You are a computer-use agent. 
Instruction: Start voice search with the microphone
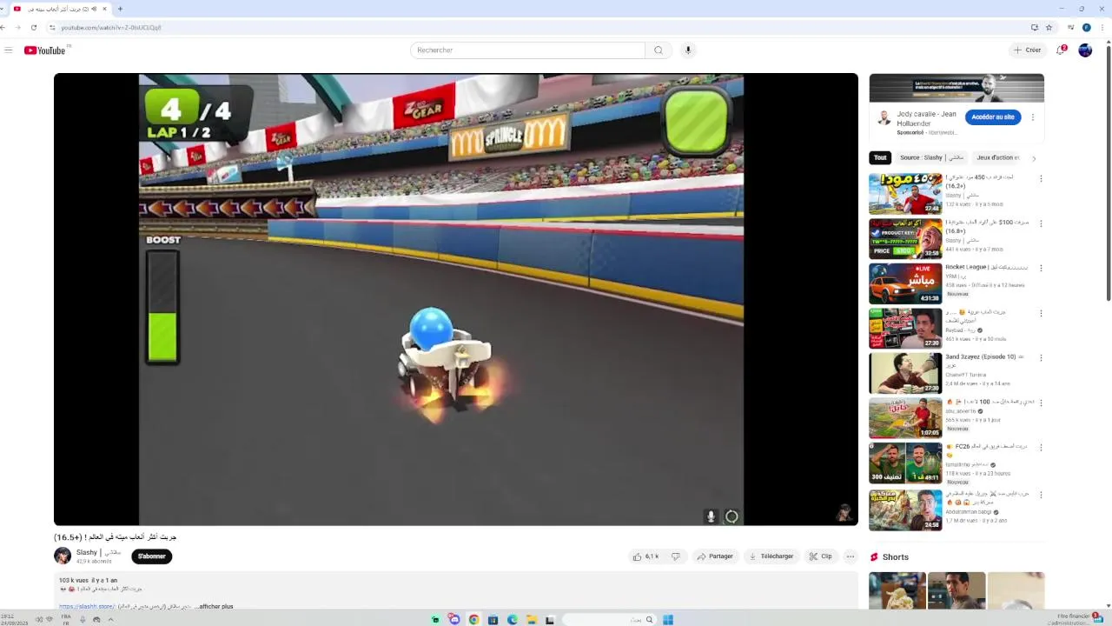coord(688,50)
